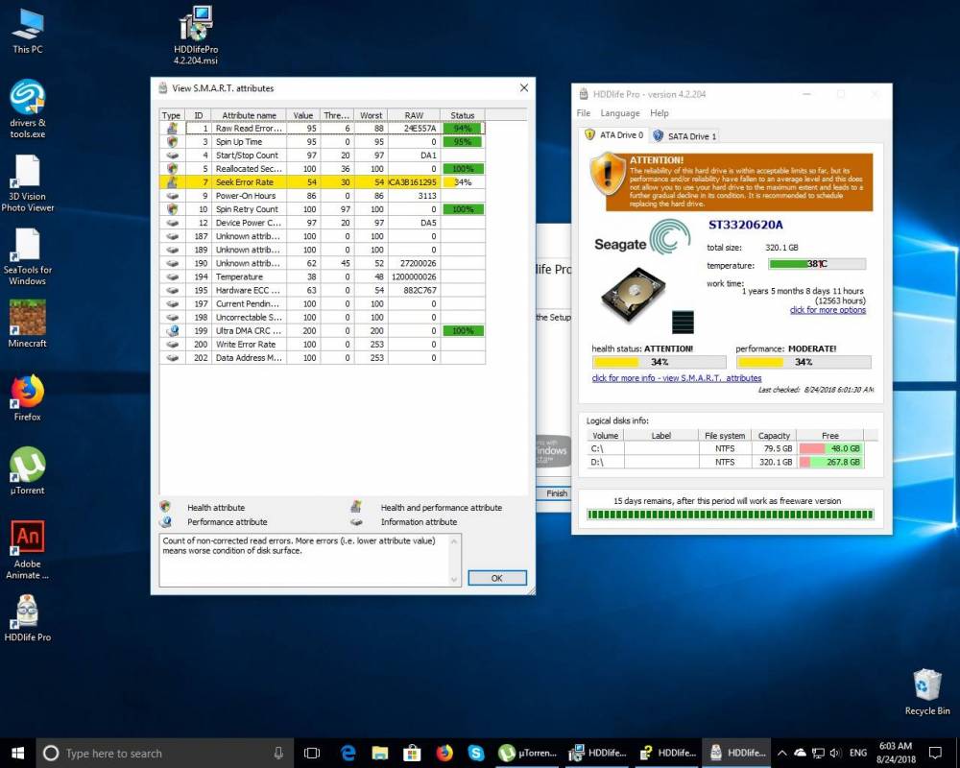Show hidden system tray icons
Screen dimensions: 960x768
[x=781, y=753]
